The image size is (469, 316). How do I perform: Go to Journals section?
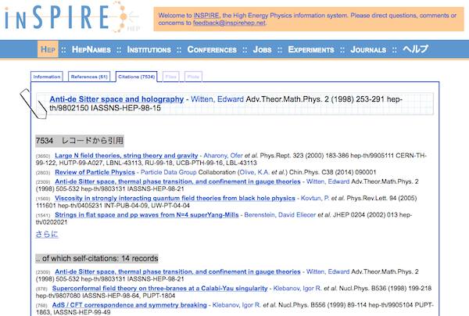pyautogui.click(x=368, y=49)
